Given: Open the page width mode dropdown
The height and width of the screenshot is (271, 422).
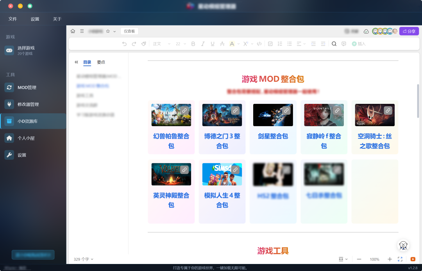Looking at the screenshot, I should (343, 259).
